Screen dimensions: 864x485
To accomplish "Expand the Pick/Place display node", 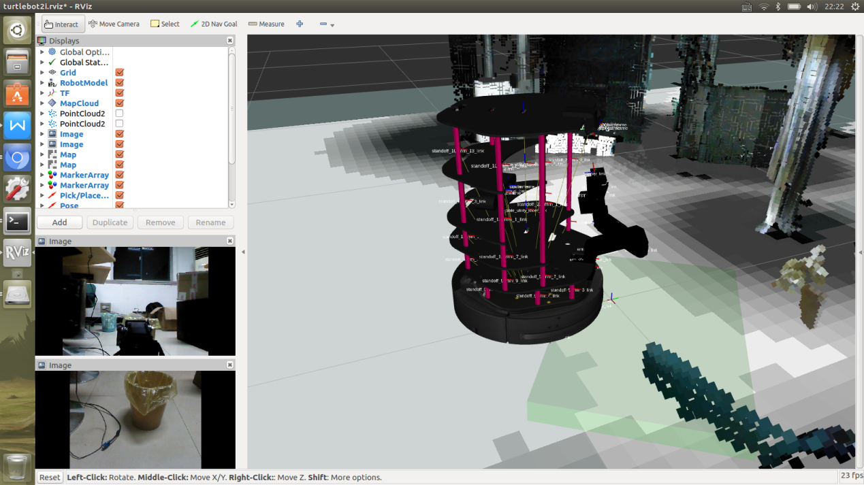I will tap(42, 195).
